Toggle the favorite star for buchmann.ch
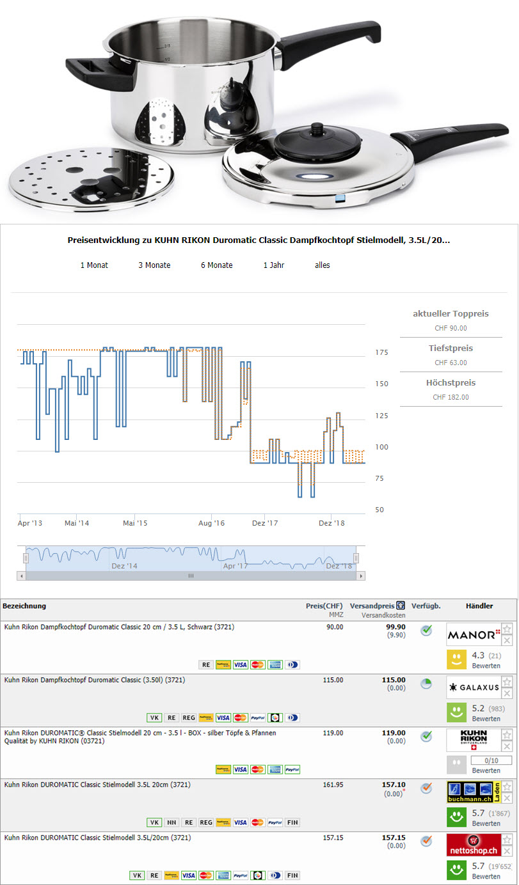The height and width of the screenshot is (885, 519). click(x=507, y=787)
